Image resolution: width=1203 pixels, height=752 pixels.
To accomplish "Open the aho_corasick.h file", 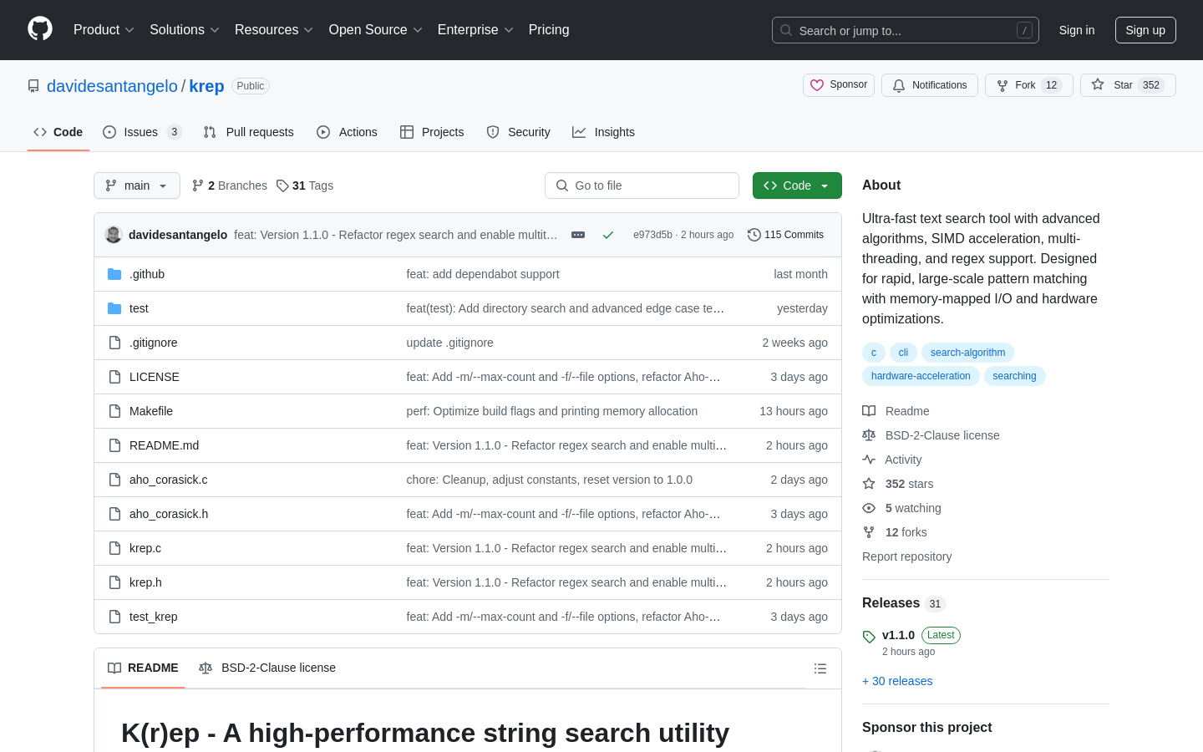I will (169, 514).
